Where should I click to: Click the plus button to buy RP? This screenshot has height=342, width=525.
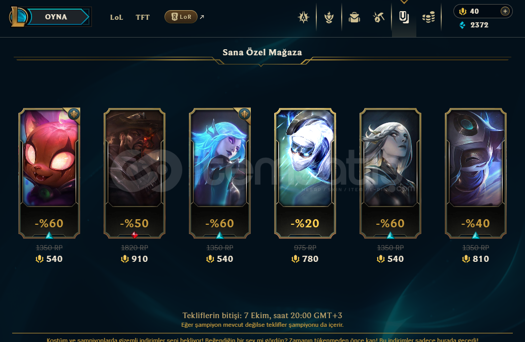[x=505, y=11]
